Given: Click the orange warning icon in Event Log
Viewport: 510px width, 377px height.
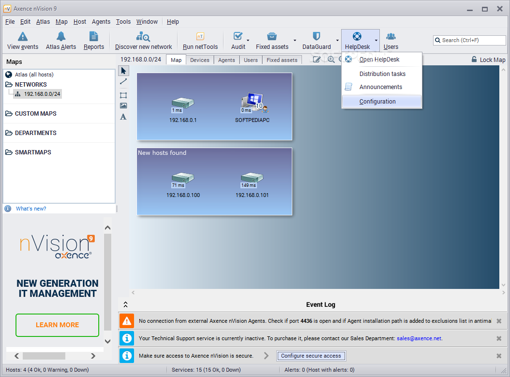Looking at the screenshot, I should (x=127, y=321).
